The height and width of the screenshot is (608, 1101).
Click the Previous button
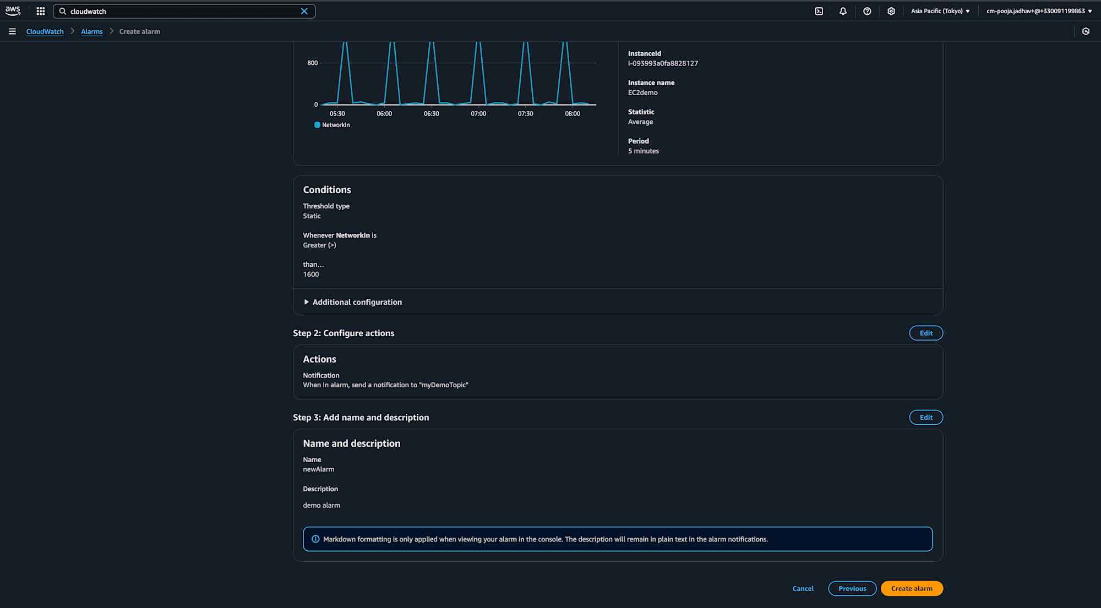(852, 588)
